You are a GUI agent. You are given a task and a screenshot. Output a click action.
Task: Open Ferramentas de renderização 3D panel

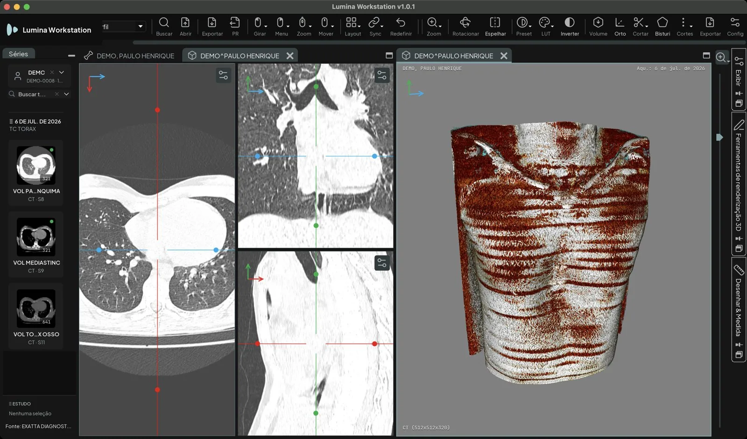738,183
